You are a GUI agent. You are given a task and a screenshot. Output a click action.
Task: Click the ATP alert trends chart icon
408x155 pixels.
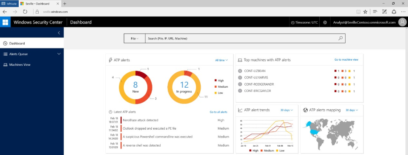[x=240, y=110]
